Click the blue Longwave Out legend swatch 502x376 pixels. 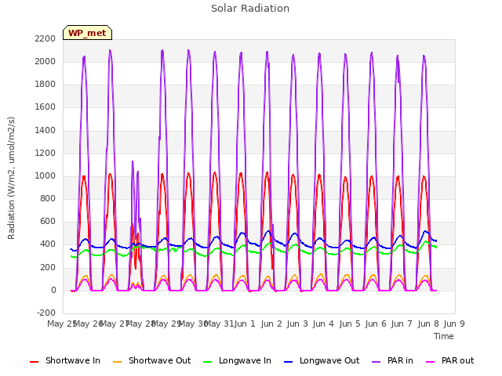pos(288,362)
